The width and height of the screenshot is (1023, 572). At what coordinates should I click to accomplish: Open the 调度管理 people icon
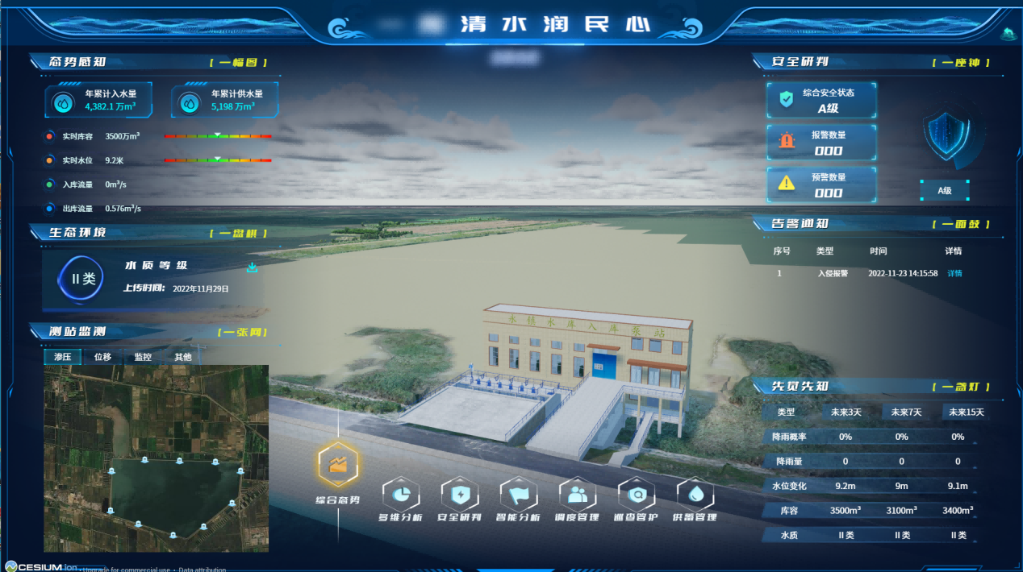coord(578,494)
